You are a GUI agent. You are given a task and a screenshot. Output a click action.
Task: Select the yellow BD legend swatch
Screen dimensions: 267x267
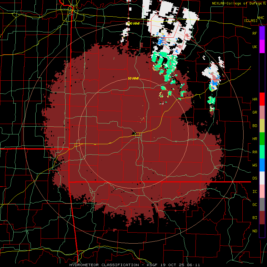click(x=262, y=126)
